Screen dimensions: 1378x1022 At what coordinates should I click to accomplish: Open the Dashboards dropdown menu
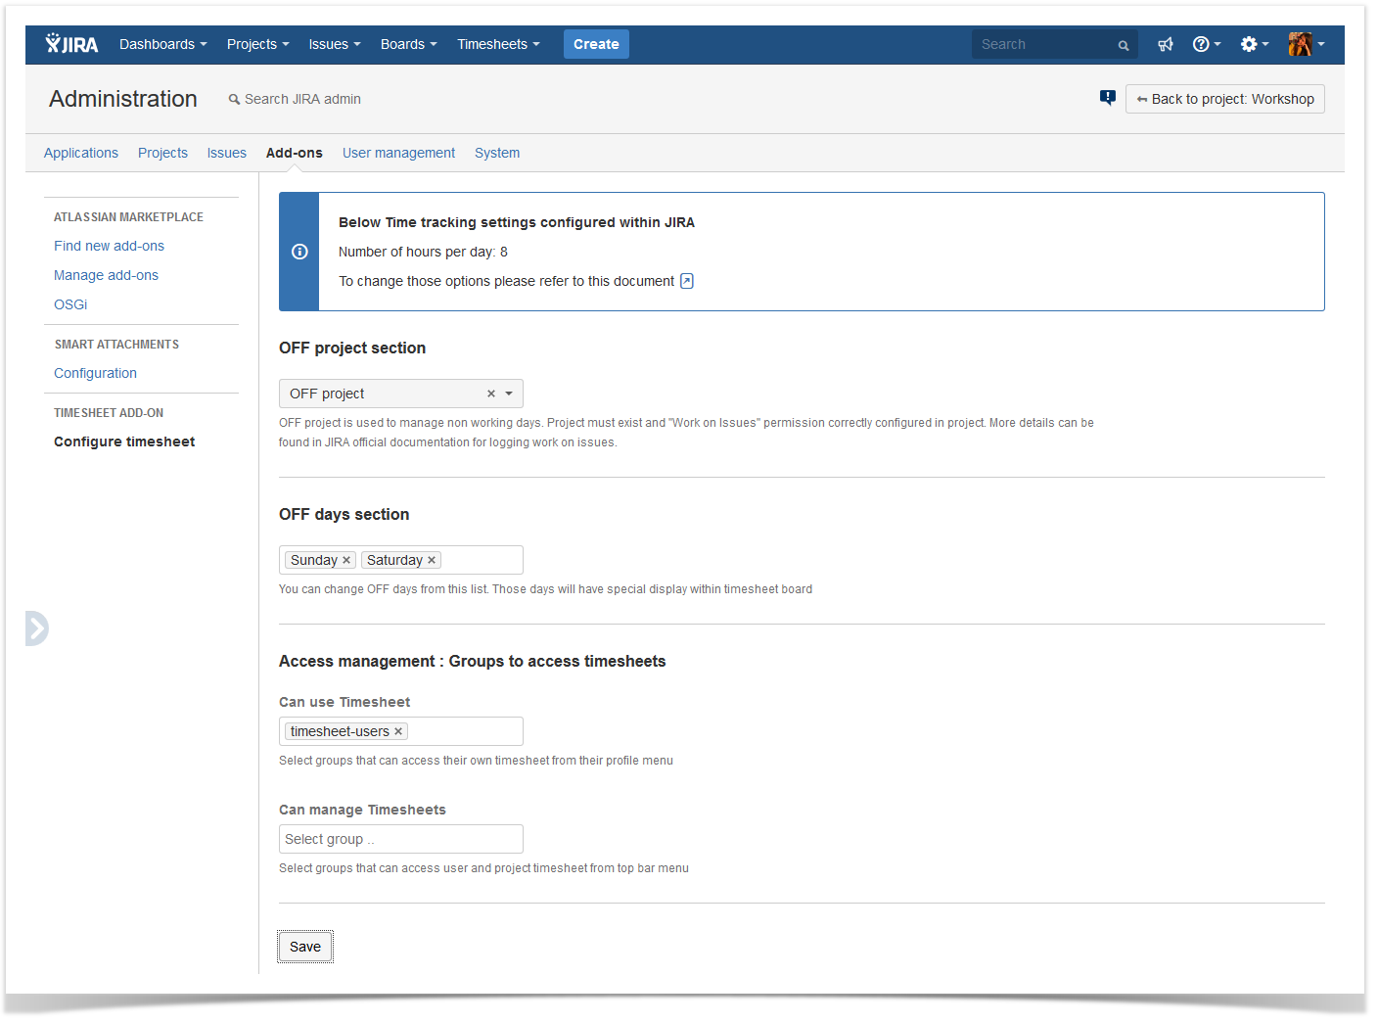pyautogui.click(x=163, y=44)
